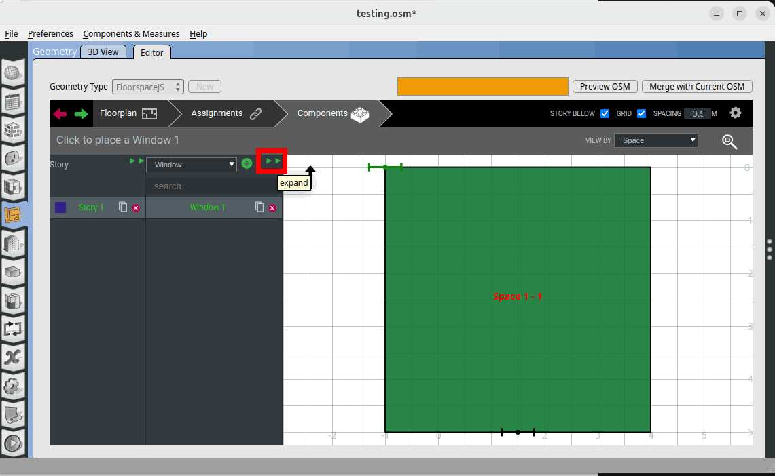
Task: Expand the Story panel arrows
Action: (x=137, y=161)
